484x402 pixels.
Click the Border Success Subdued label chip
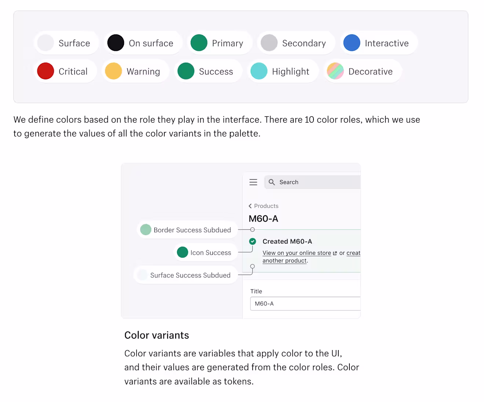pyautogui.click(x=187, y=230)
